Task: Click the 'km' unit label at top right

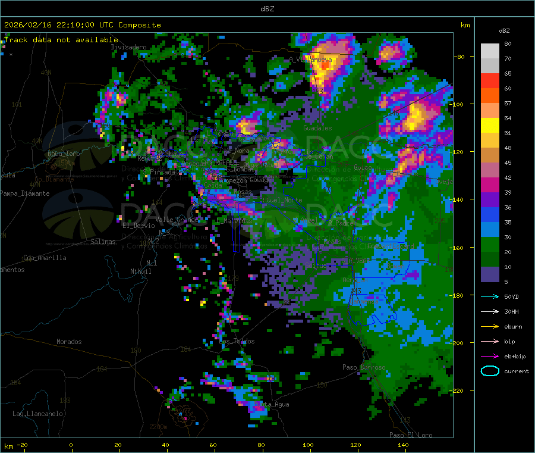Action: [x=465, y=25]
